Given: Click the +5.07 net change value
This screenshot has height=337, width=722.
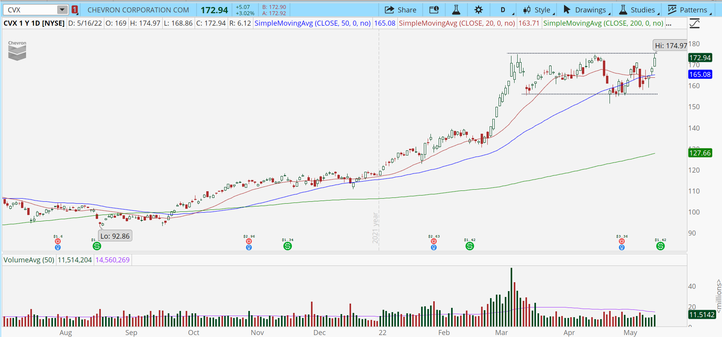Looking at the screenshot, I should point(243,7).
